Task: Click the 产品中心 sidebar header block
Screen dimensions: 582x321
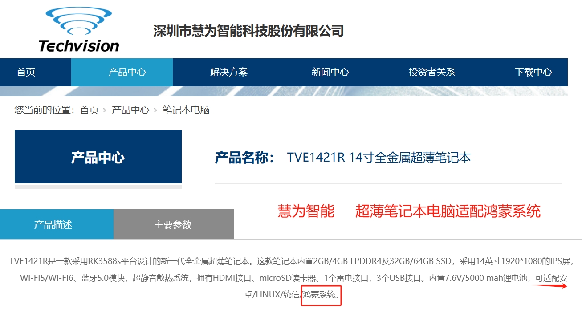Action: pos(98,157)
